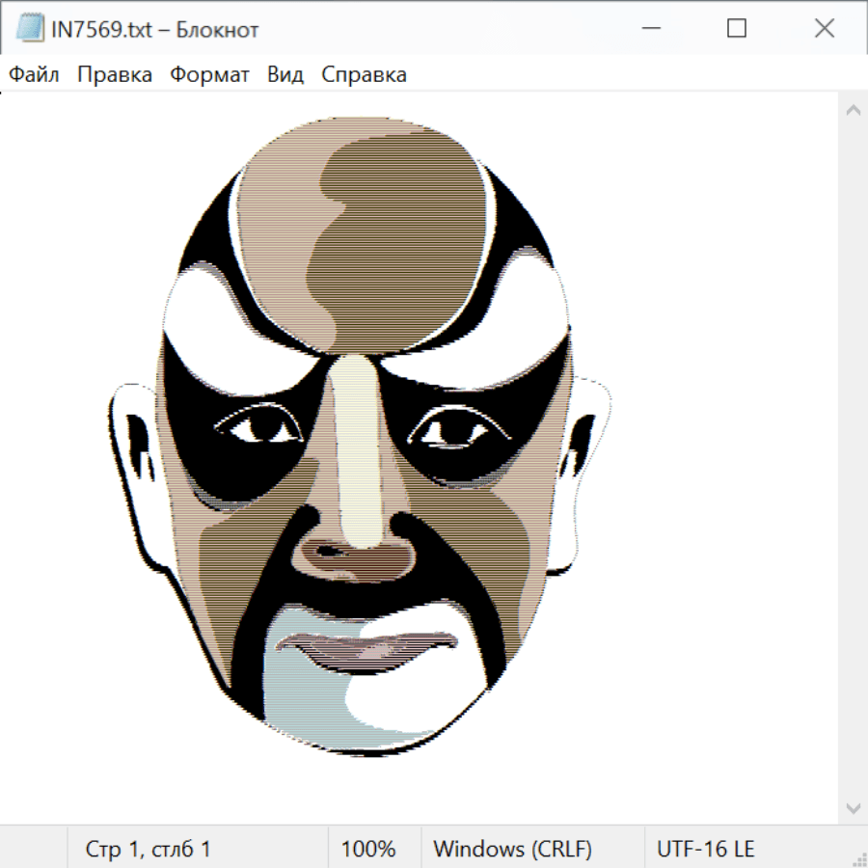The image size is (868, 868).
Task: Open the Справка menu
Action: click(x=364, y=74)
